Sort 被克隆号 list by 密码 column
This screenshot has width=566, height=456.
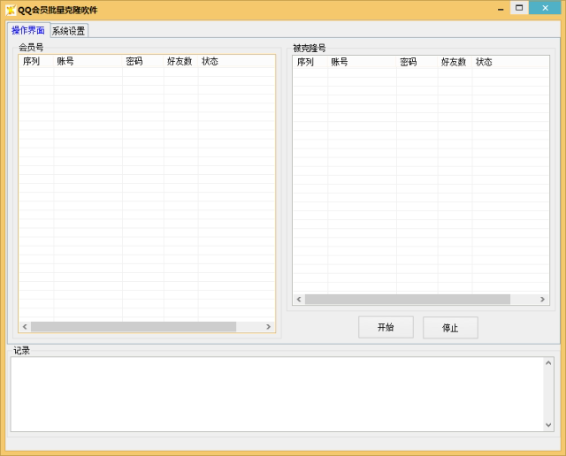click(417, 62)
